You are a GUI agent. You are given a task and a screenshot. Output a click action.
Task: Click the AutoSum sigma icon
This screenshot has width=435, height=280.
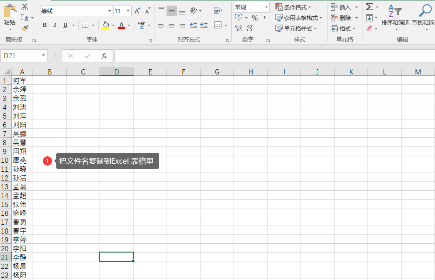coord(369,7)
